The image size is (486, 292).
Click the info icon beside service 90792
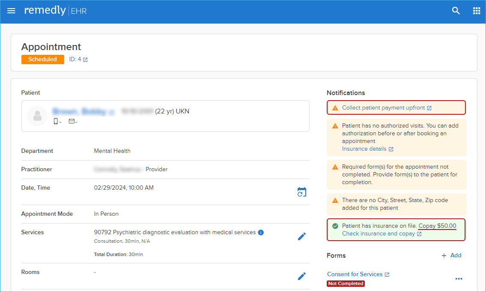pos(261,232)
